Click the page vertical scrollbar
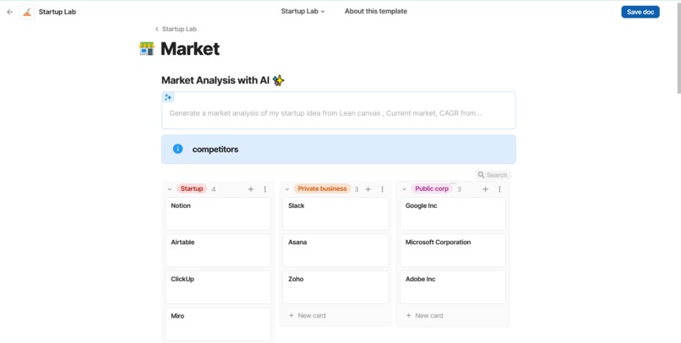This screenshot has height=343, width=681. 678,48
